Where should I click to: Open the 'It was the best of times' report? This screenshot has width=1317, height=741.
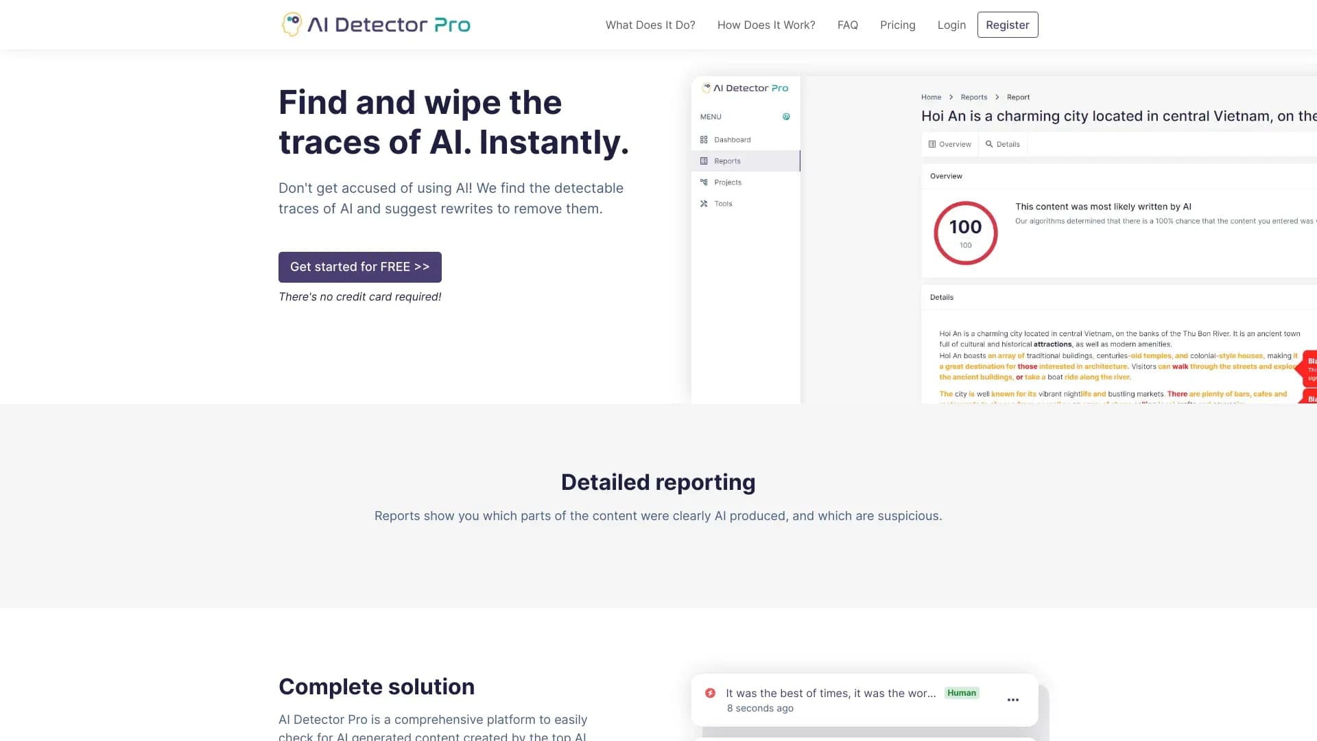(831, 694)
